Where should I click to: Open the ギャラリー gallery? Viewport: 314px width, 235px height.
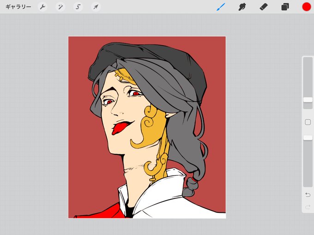click(x=18, y=7)
